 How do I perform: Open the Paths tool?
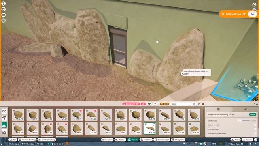click(236, 140)
